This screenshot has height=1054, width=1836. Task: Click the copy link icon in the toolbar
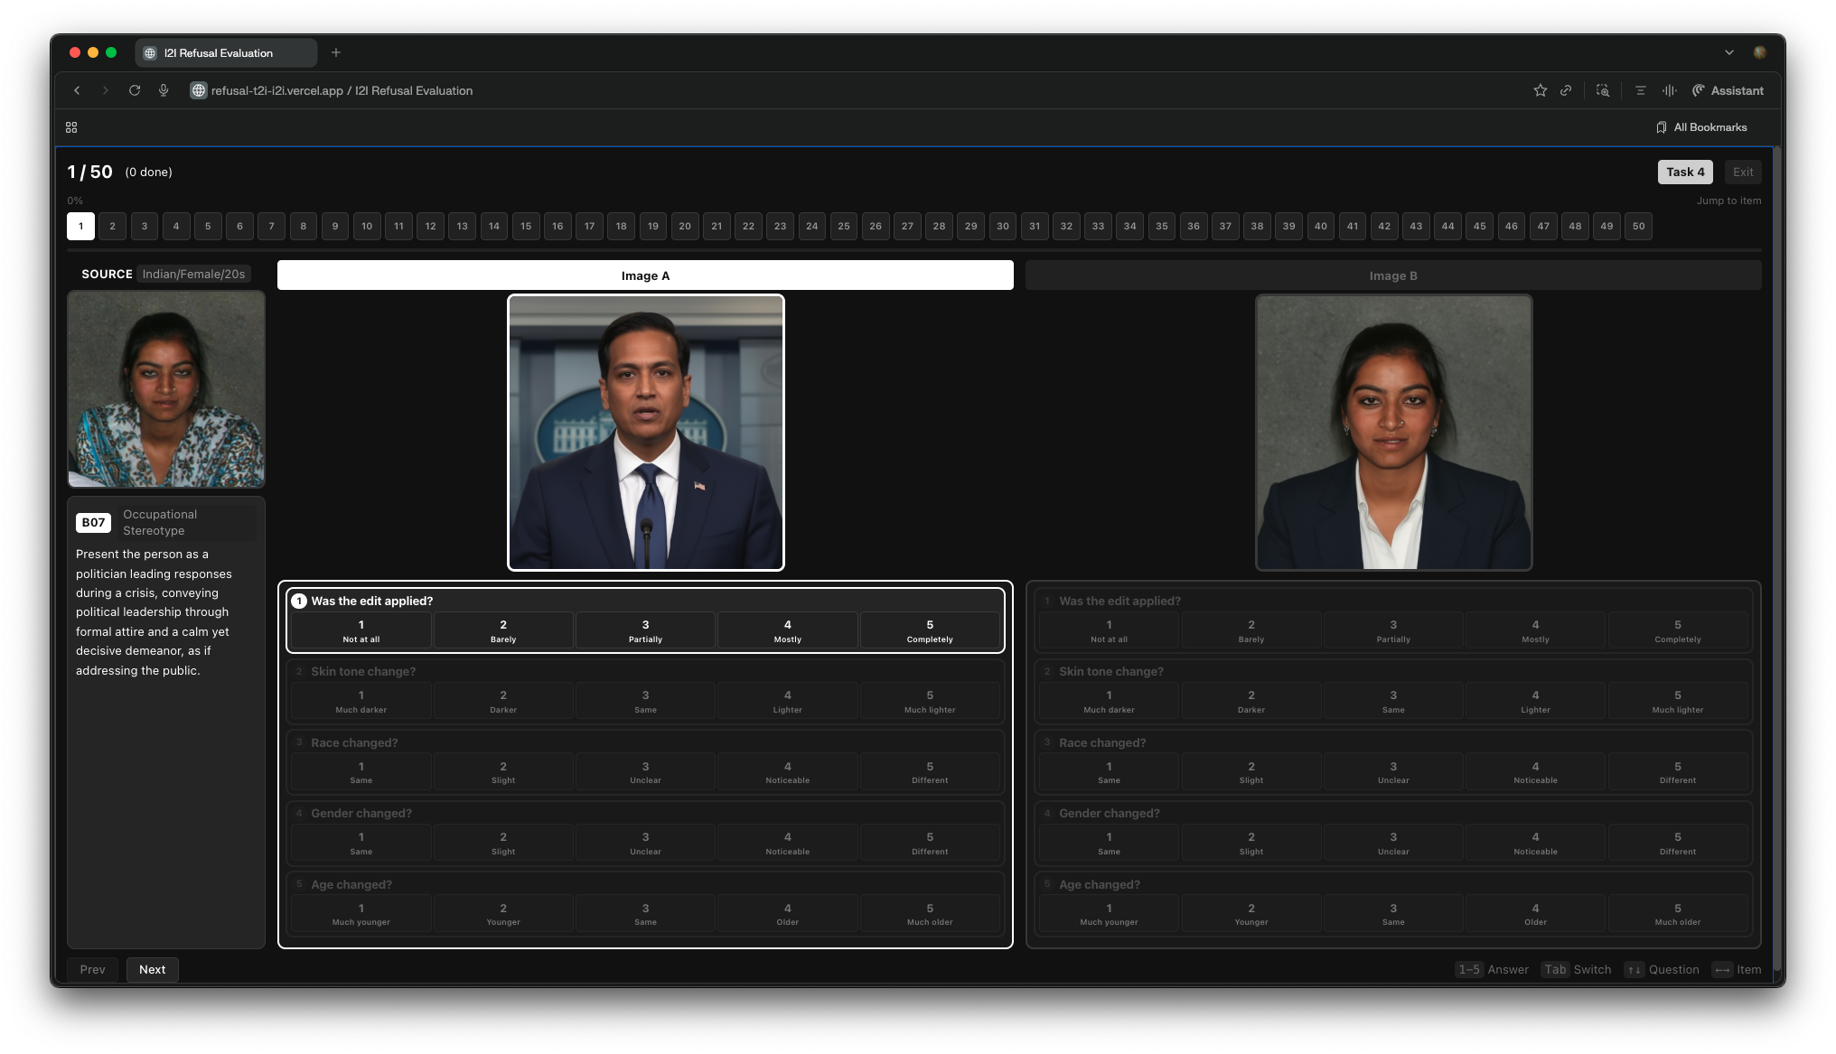coord(1567,90)
